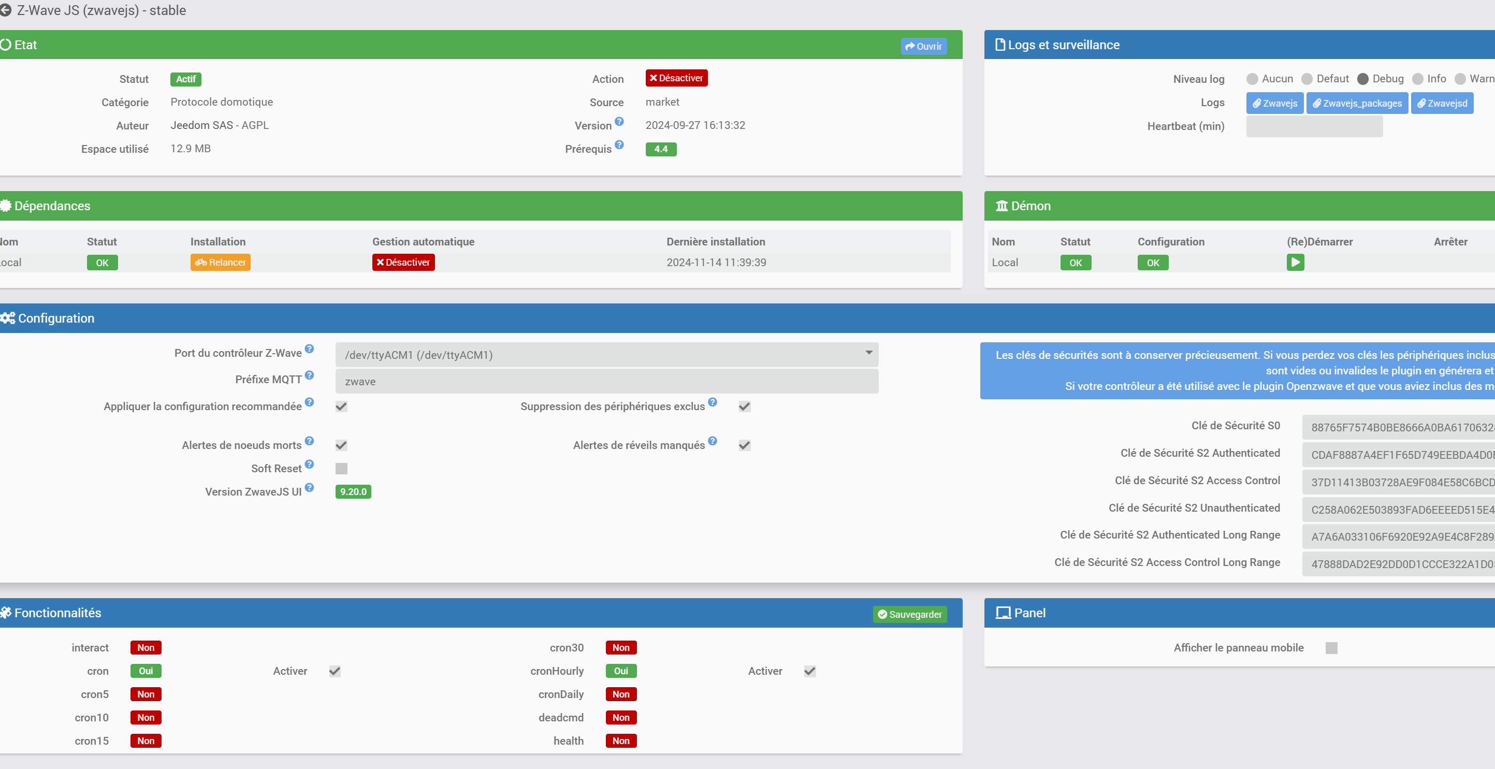Click the back arrow next to Z-Wave JS title
This screenshot has width=1495, height=769.
(6, 10)
